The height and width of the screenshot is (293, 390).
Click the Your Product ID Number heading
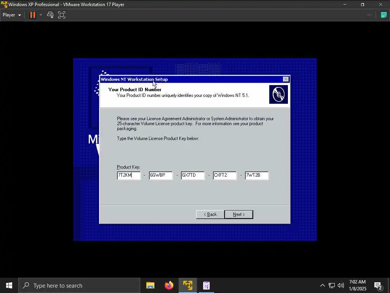coord(135,89)
